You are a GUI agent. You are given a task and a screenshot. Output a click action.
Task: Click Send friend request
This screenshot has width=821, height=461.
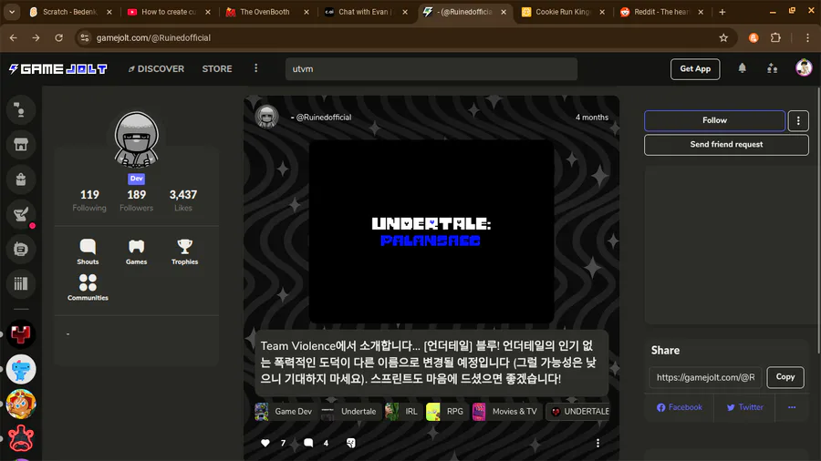[726, 145]
